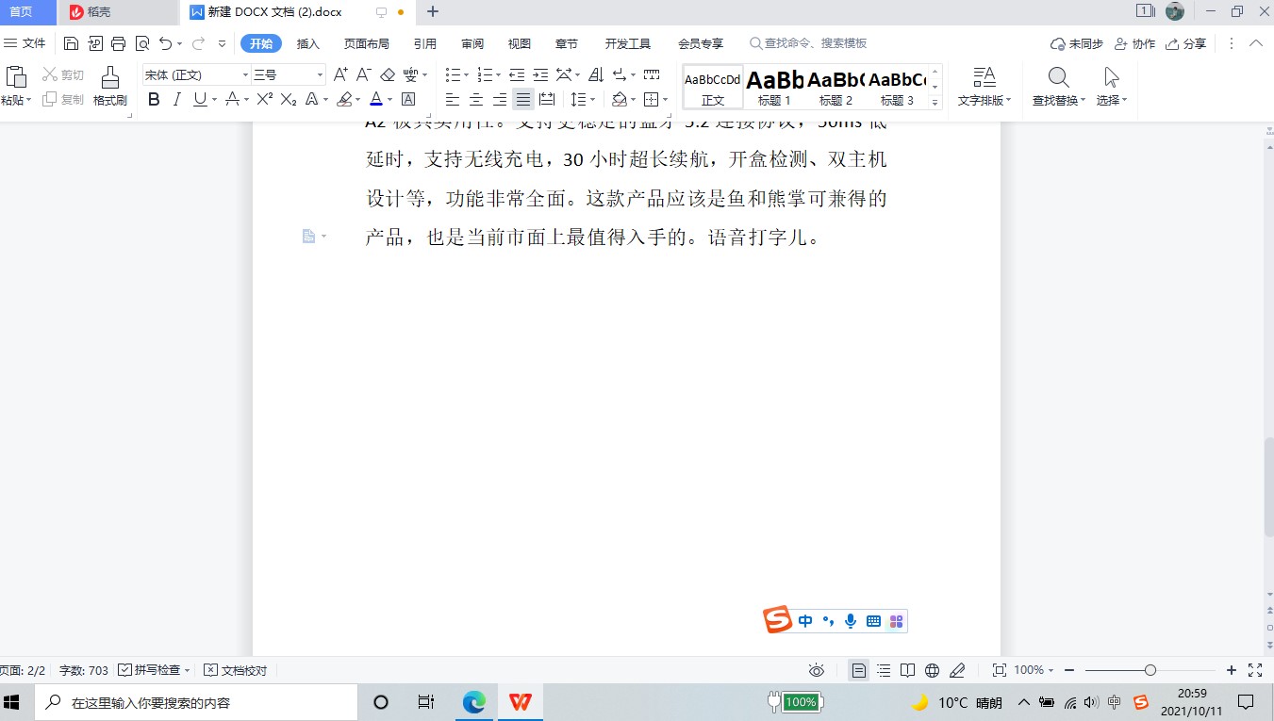Viewport: 1274px width, 721px height.
Task: Click the 查找命令 search field
Action: [x=808, y=43]
